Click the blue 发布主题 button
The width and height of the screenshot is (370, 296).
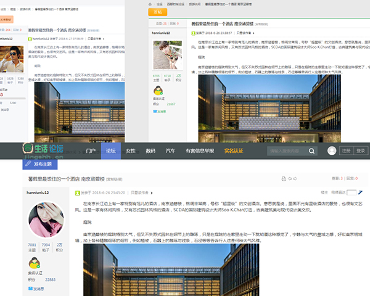(x=42, y=165)
